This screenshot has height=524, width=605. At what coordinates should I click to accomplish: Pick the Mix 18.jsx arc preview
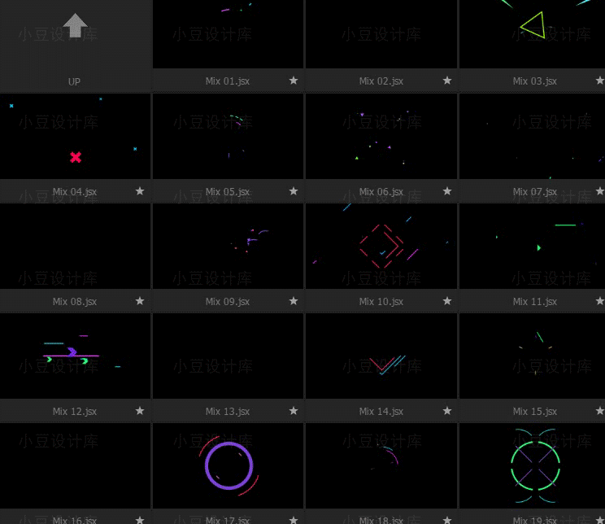(381, 465)
